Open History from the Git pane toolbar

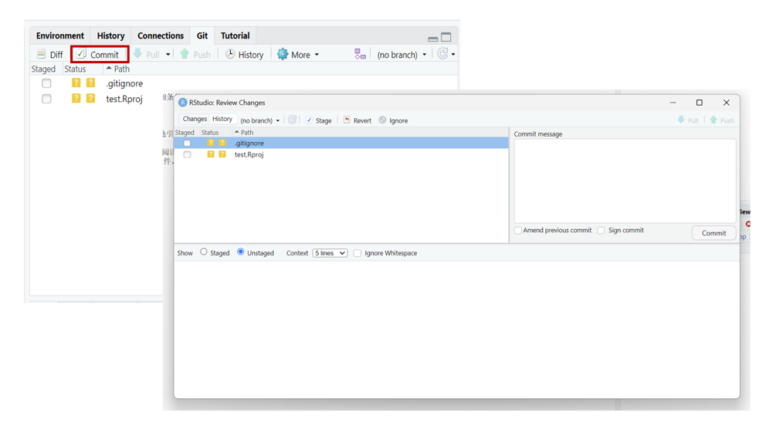[244, 55]
